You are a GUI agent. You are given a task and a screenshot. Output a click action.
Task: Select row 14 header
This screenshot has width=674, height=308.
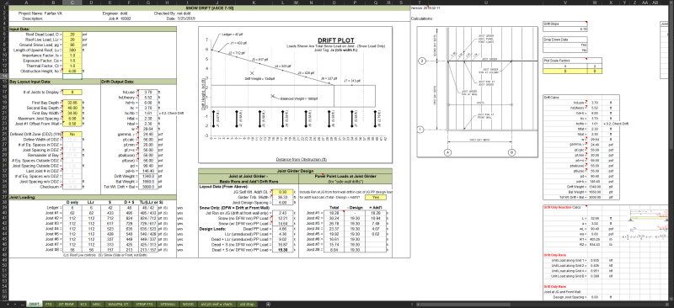pos(4,75)
